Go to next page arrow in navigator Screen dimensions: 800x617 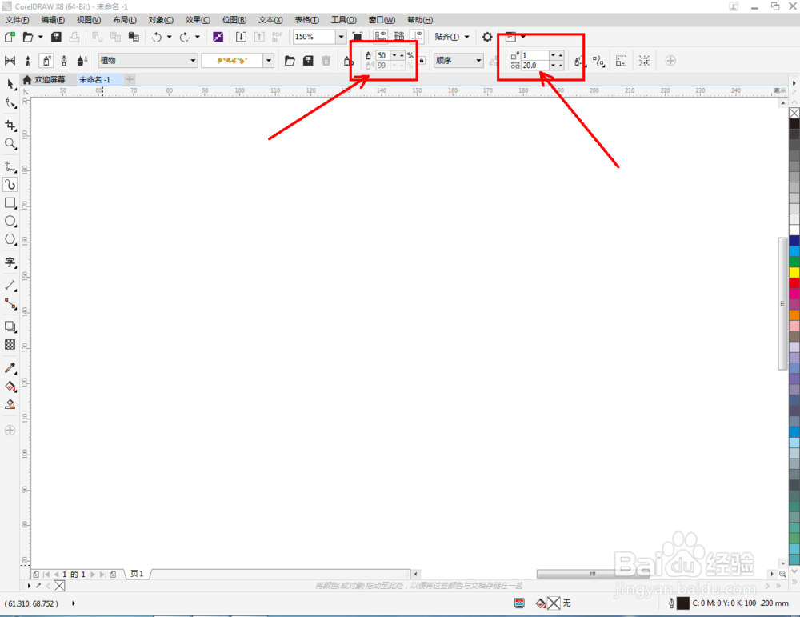[93, 574]
